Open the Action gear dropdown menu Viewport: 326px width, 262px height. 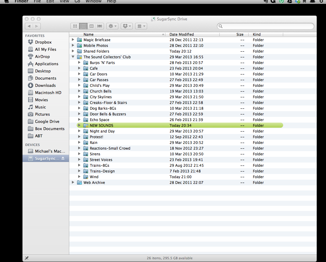(112, 26)
